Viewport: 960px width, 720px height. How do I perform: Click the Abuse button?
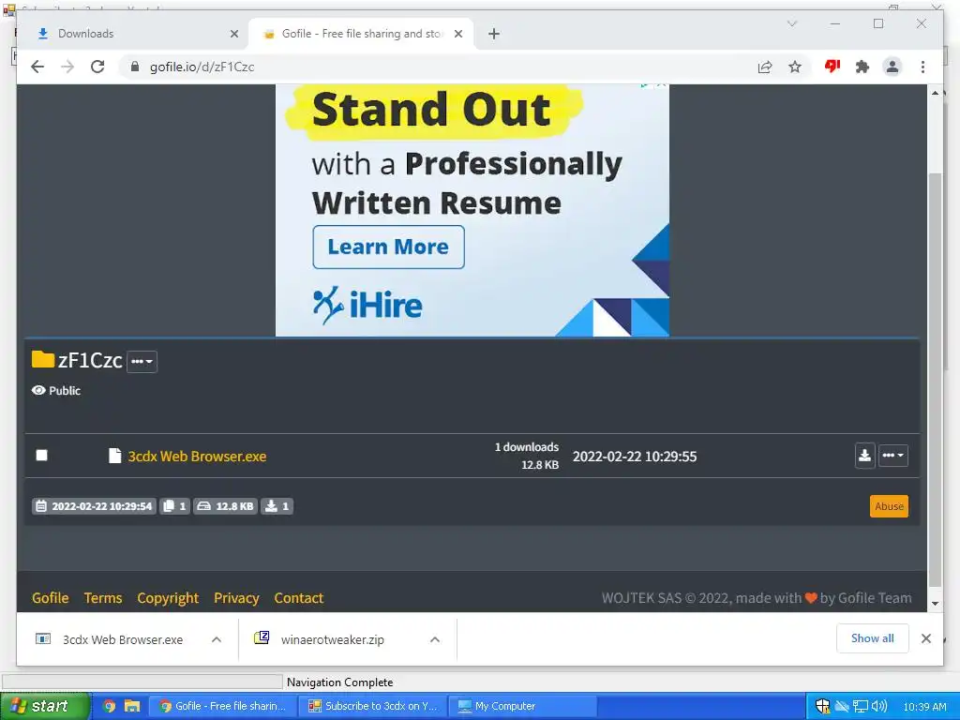point(889,506)
